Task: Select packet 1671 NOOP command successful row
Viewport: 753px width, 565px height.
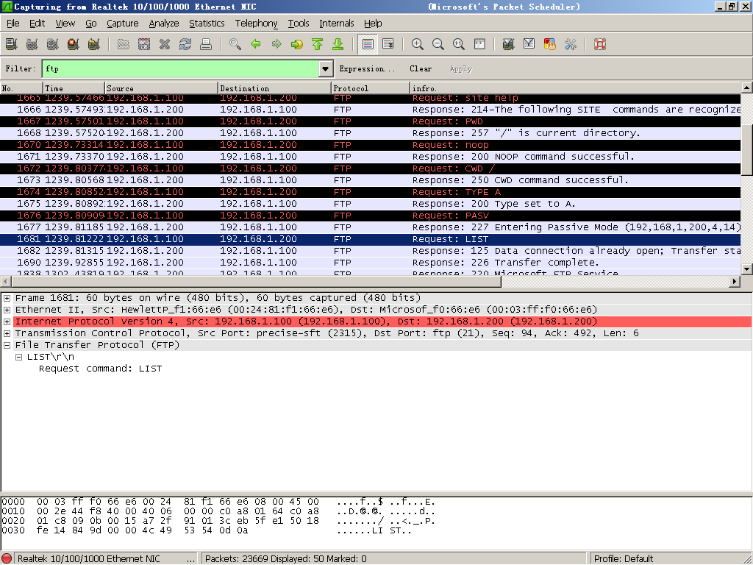Action: pyautogui.click(x=371, y=157)
